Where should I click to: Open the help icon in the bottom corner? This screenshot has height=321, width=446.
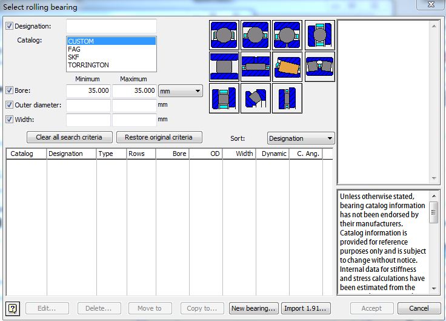pos(13,308)
